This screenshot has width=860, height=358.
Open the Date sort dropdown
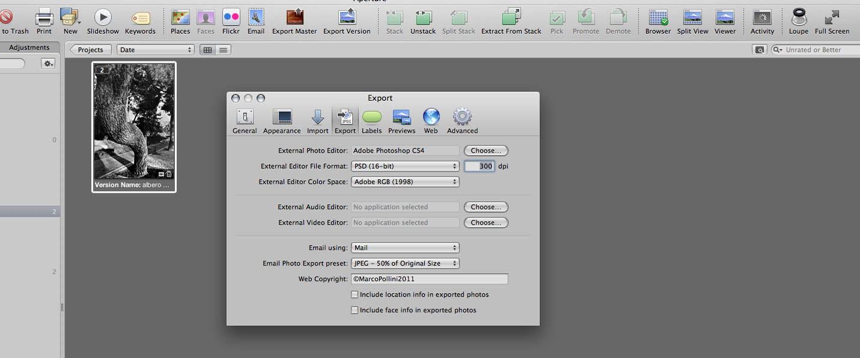156,50
